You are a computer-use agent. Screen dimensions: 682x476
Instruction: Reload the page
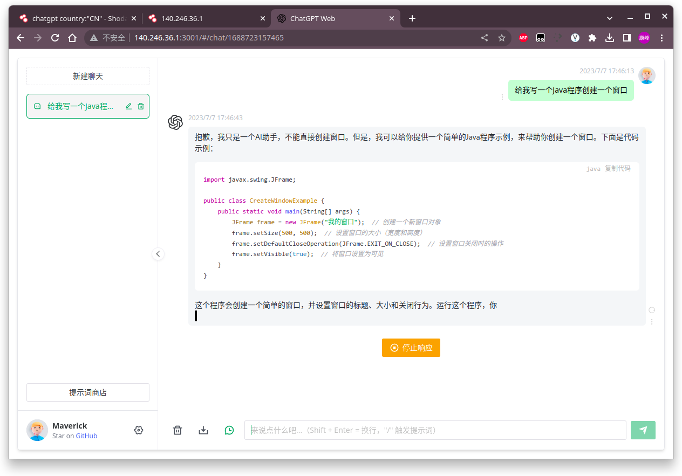coord(55,38)
